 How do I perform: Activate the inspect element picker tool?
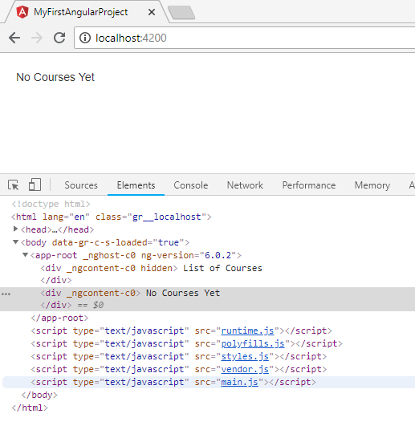pyautogui.click(x=14, y=185)
